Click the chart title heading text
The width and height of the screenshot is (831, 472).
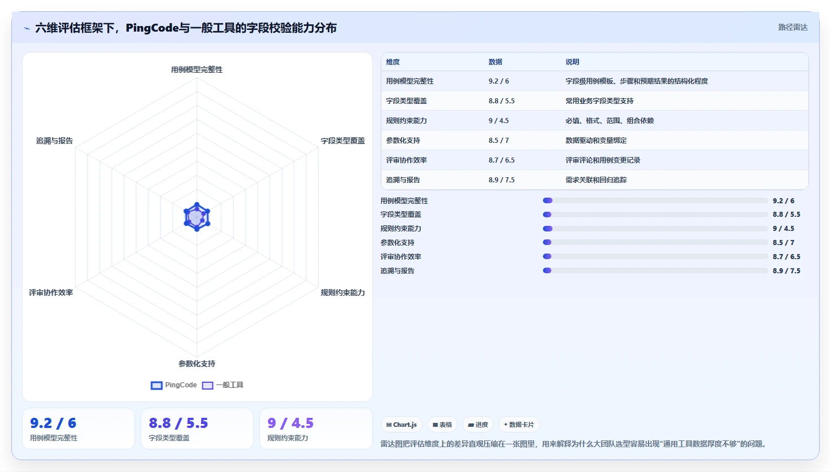click(186, 28)
